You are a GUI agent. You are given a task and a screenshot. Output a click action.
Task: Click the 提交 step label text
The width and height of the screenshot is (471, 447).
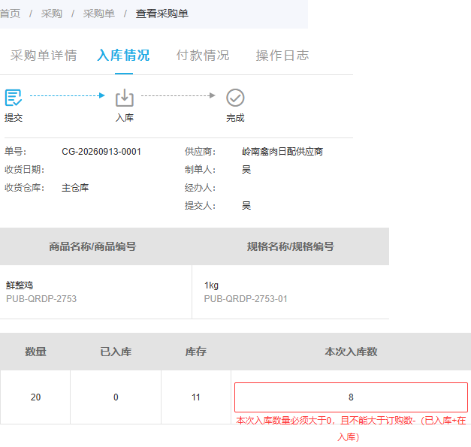tap(14, 118)
